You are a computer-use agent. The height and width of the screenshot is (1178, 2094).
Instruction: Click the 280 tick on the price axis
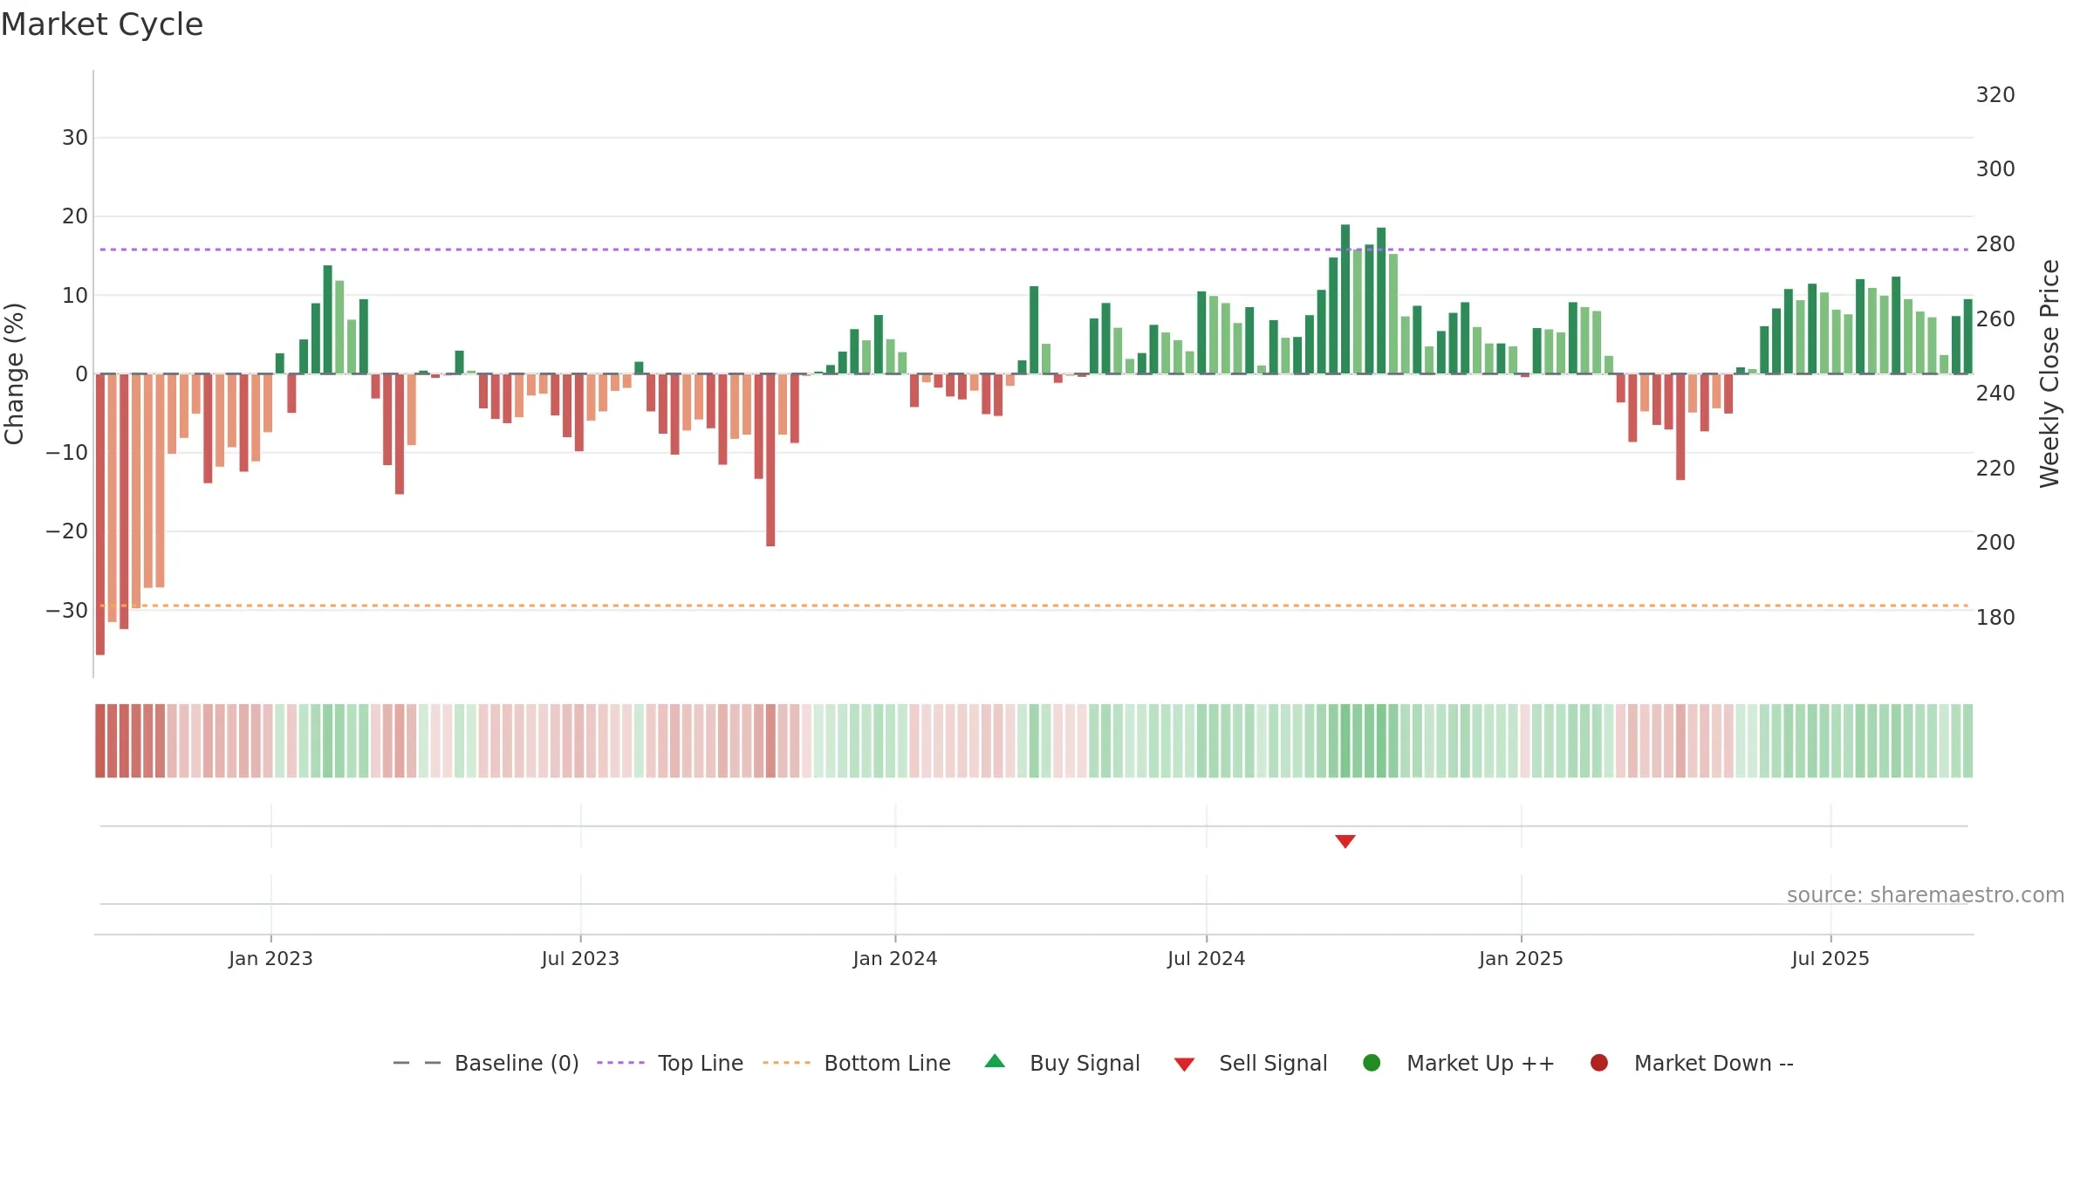click(1995, 243)
